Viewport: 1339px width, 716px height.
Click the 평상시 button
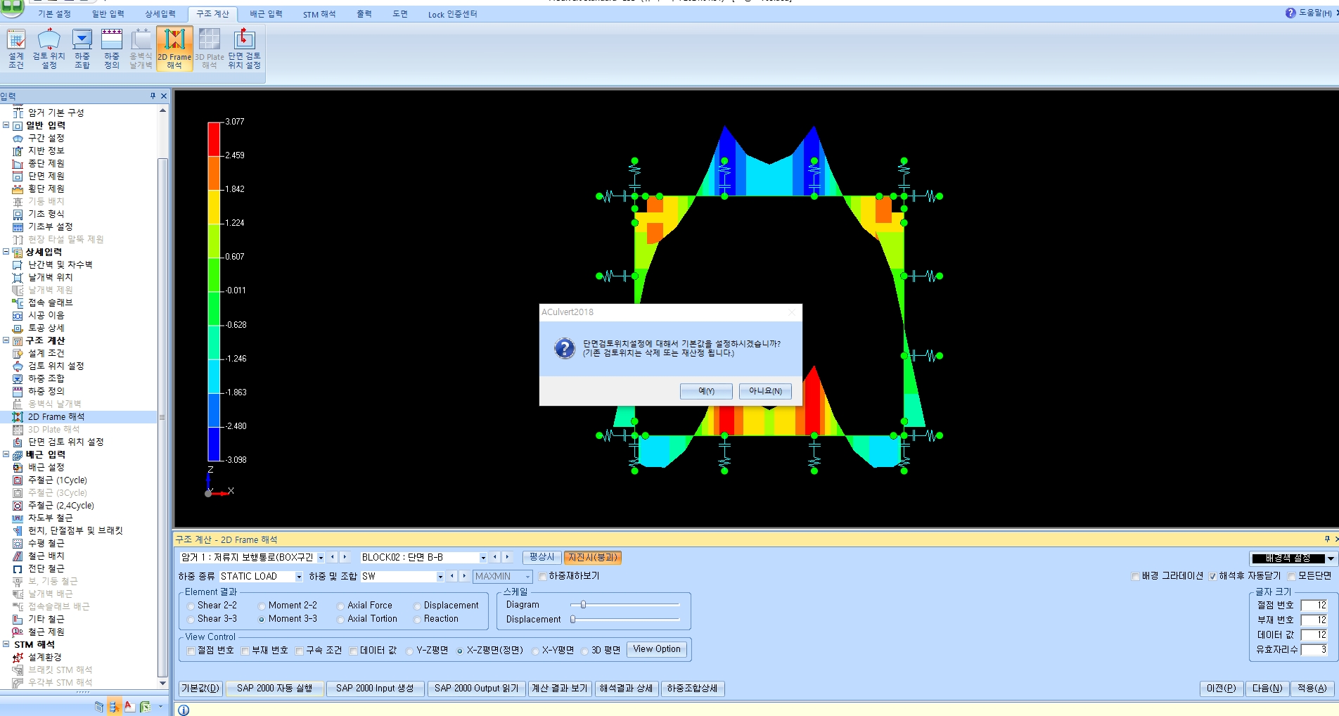[x=542, y=557]
